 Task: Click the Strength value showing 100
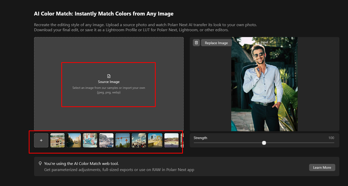[x=331, y=138]
